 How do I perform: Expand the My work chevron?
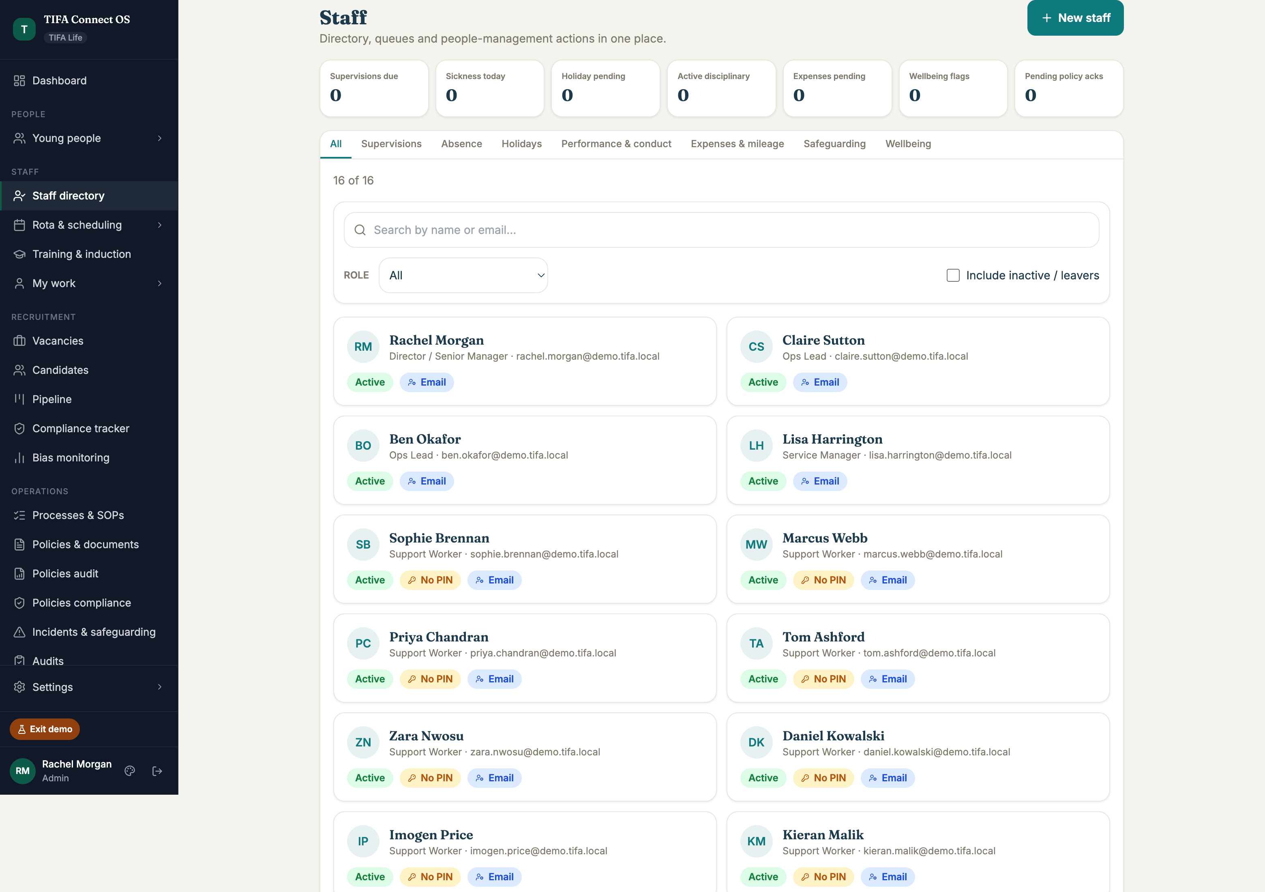point(160,283)
